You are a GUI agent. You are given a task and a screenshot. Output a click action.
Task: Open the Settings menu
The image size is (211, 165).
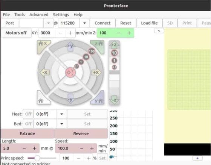61,15
